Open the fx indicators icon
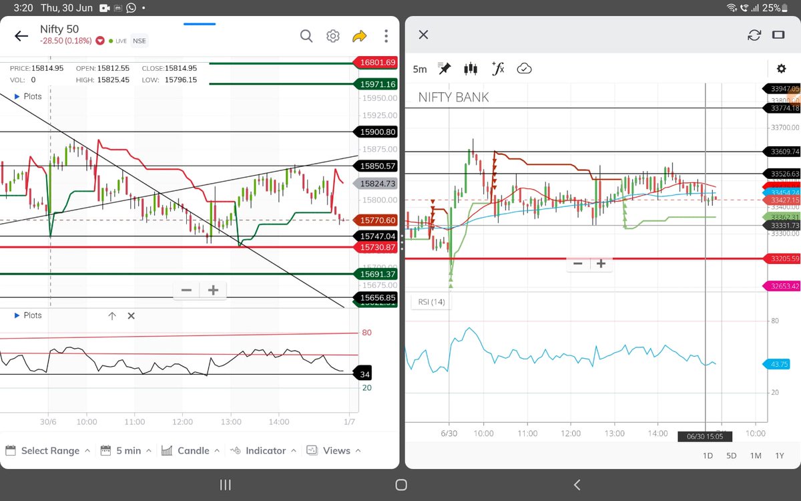801x501 pixels. click(x=498, y=68)
